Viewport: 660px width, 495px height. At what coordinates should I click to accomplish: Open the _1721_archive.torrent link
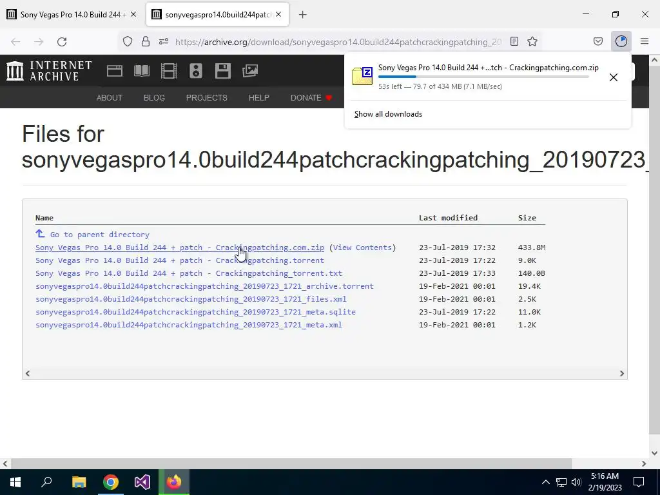coord(204,286)
